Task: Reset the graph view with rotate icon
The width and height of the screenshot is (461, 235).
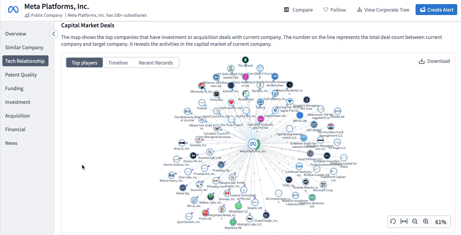Action: pos(393,222)
